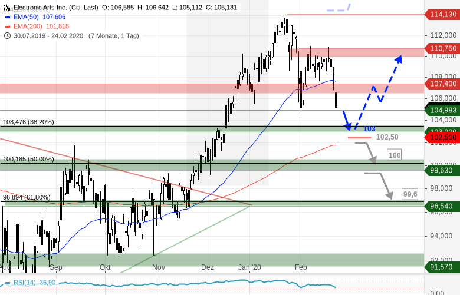Select the 114,130 red price tag
This screenshot has height=295, width=460.
pyautogui.click(x=442, y=14)
